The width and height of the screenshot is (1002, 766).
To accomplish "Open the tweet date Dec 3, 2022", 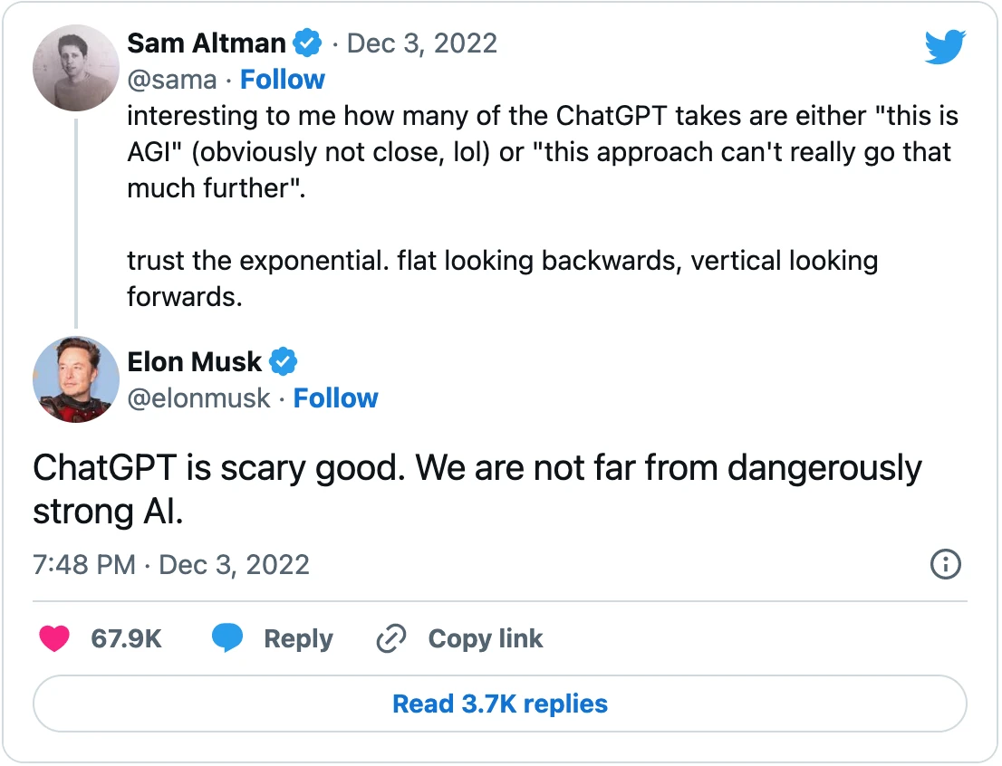I will point(422,43).
